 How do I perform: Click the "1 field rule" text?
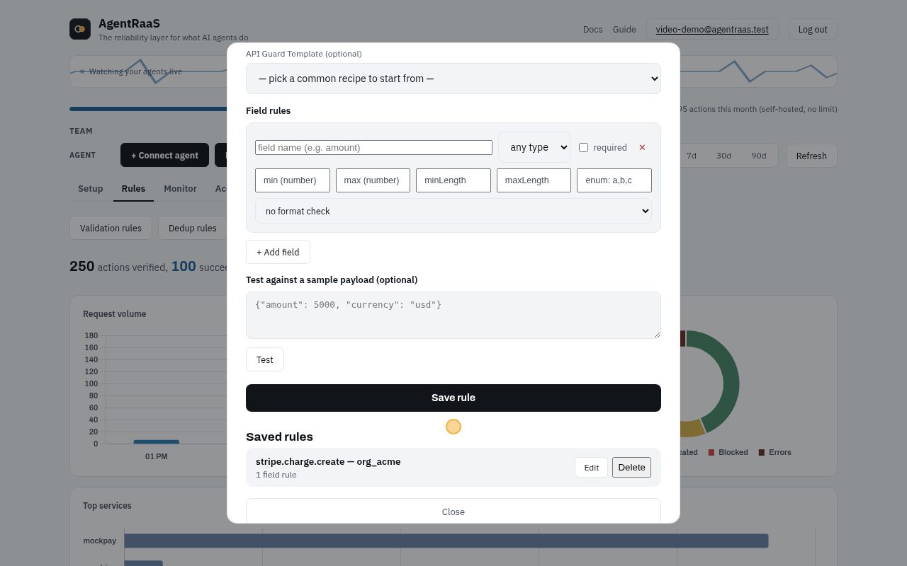pyautogui.click(x=276, y=475)
